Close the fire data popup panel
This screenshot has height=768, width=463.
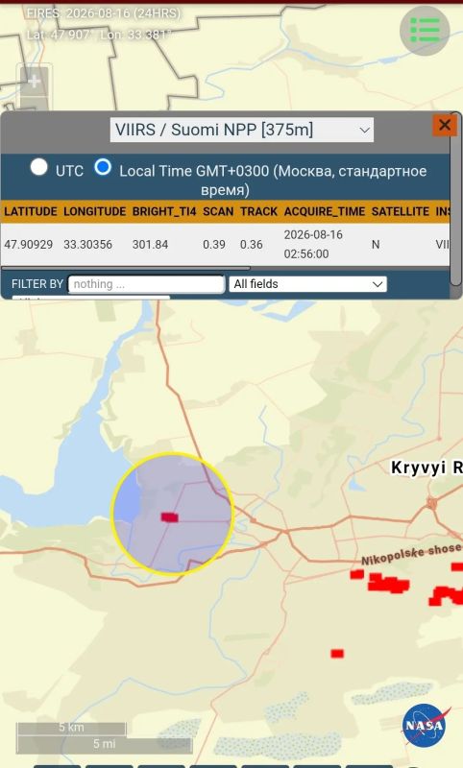tap(445, 125)
